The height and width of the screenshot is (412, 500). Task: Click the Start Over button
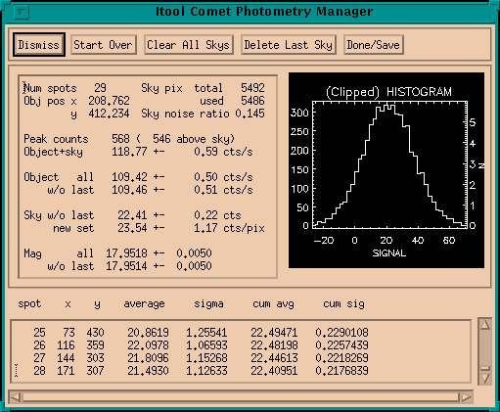click(x=104, y=45)
